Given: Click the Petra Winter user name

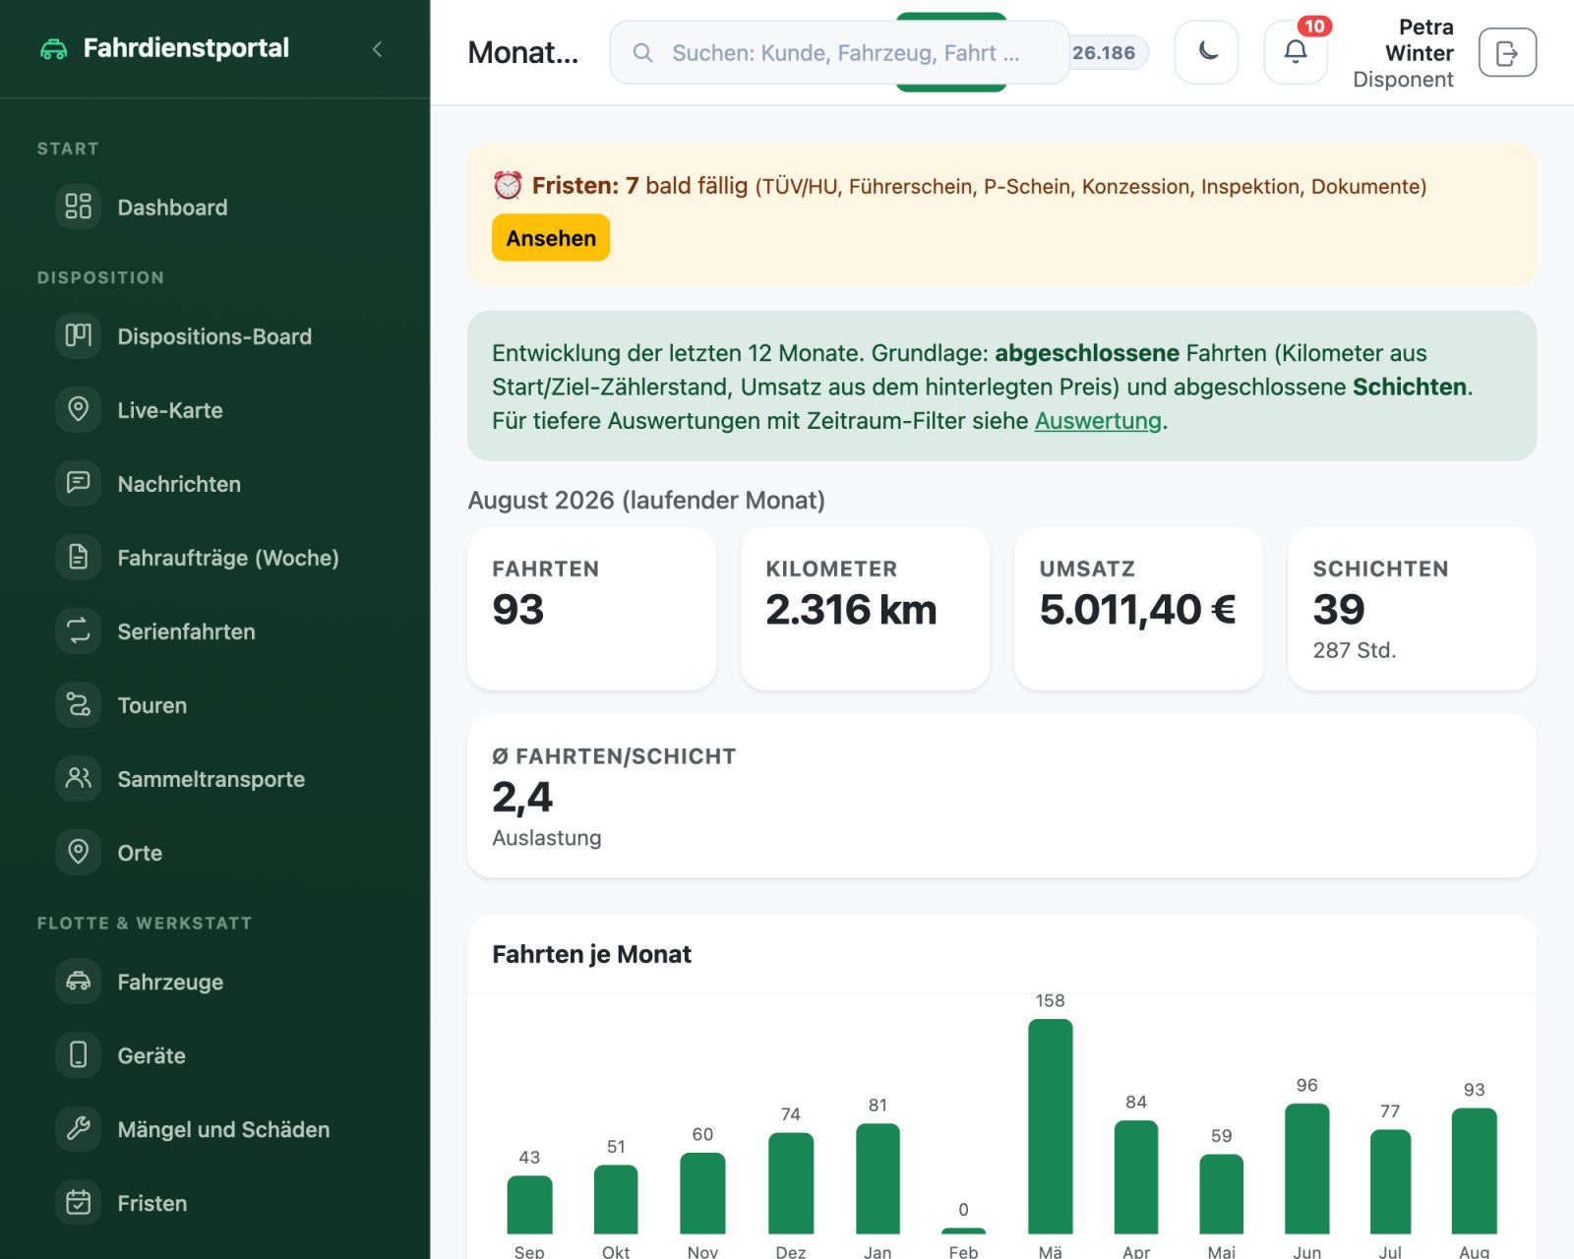Looking at the screenshot, I should pos(1419,40).
